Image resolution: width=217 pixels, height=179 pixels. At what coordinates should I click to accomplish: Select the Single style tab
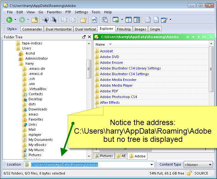click(x=155, y=29)
